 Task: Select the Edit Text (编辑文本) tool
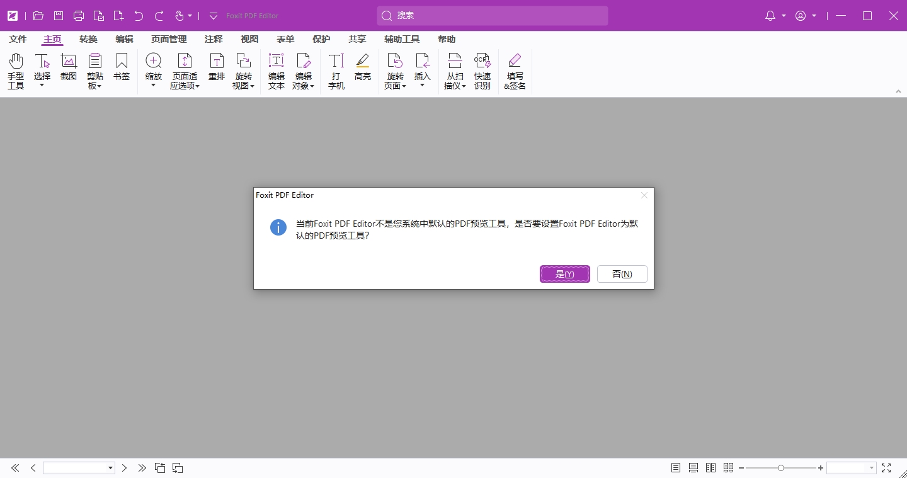click(277, 71)
